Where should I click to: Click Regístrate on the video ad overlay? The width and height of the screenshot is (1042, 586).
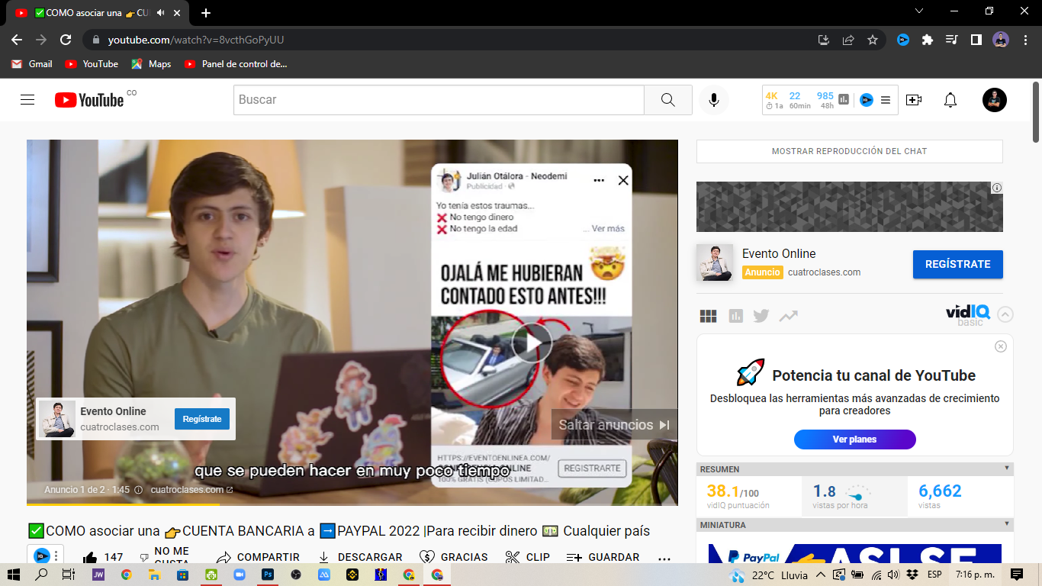(202, 419)
